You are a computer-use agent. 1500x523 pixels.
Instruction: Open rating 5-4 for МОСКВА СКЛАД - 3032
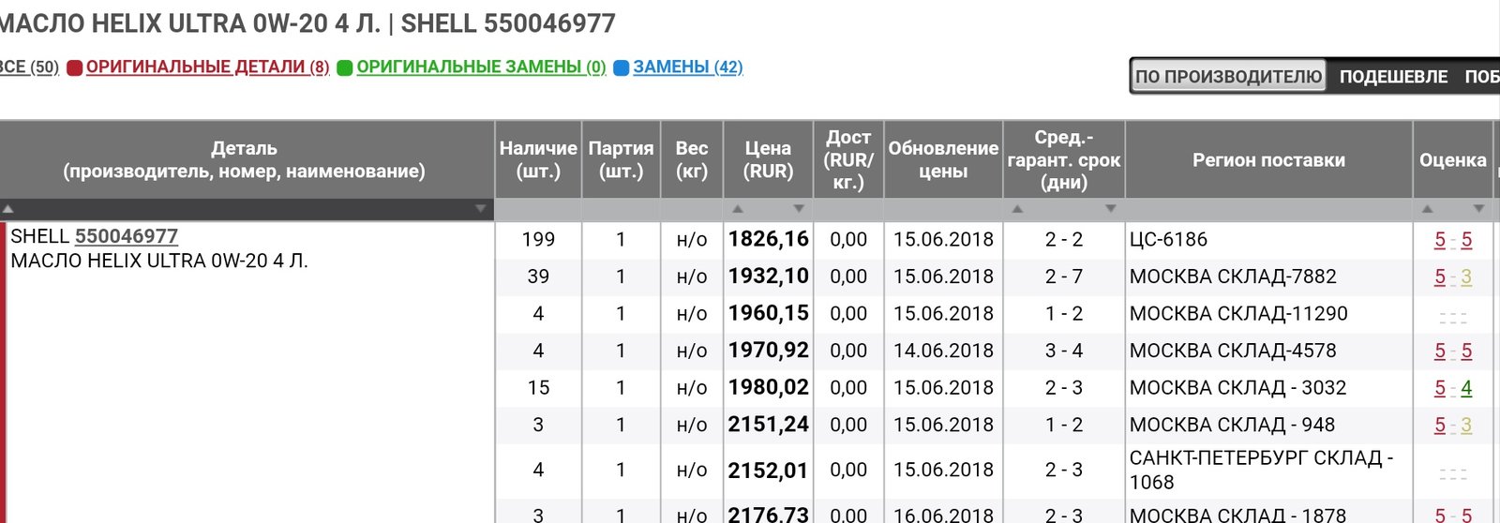point(1453,388)
